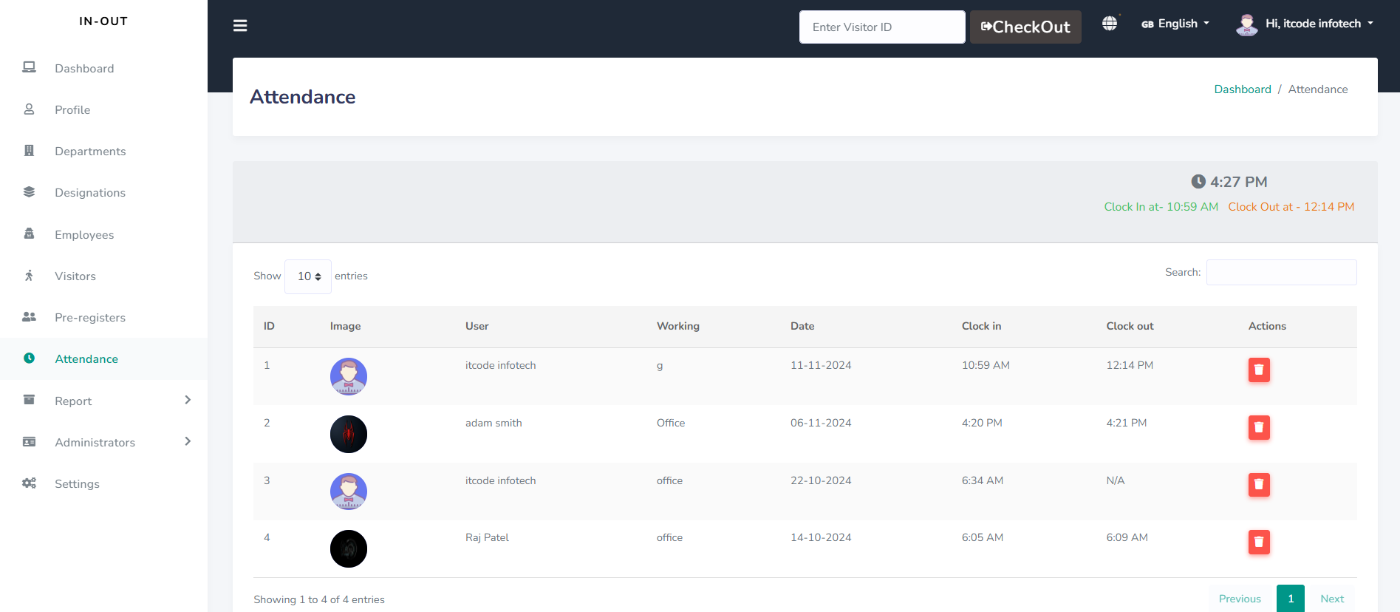Open Settings in the sidebar

(x=77, y=484)
